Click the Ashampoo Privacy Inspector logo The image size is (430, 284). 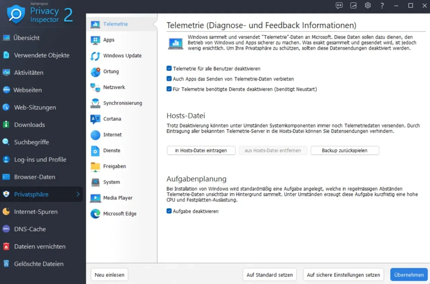point(16,14)
